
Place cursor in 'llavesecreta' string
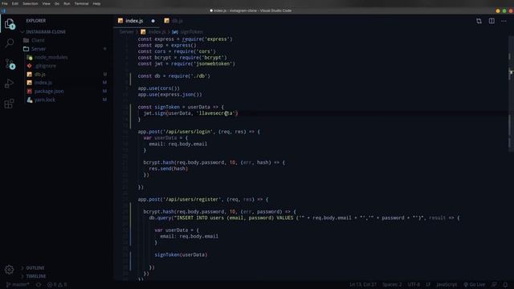click(217, 113)
